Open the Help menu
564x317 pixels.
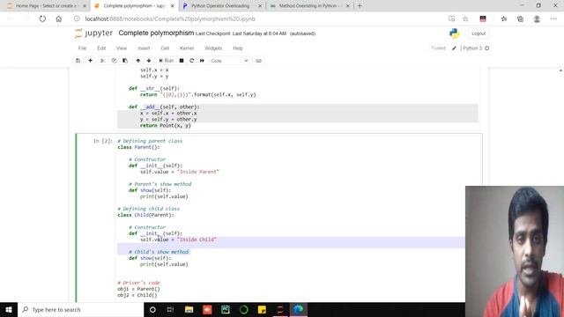tap(238, 48)
